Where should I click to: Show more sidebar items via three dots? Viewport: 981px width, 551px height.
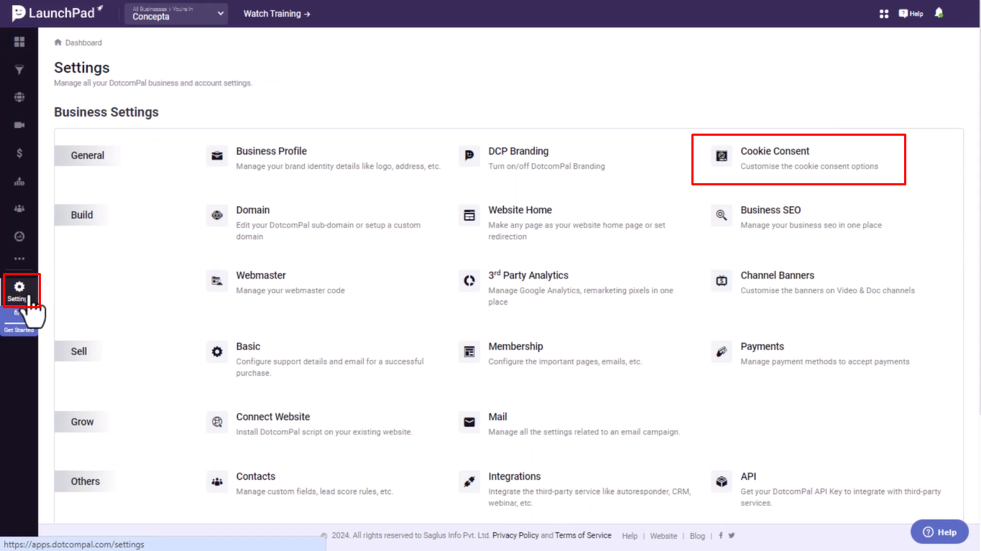[x=19, y=259]
